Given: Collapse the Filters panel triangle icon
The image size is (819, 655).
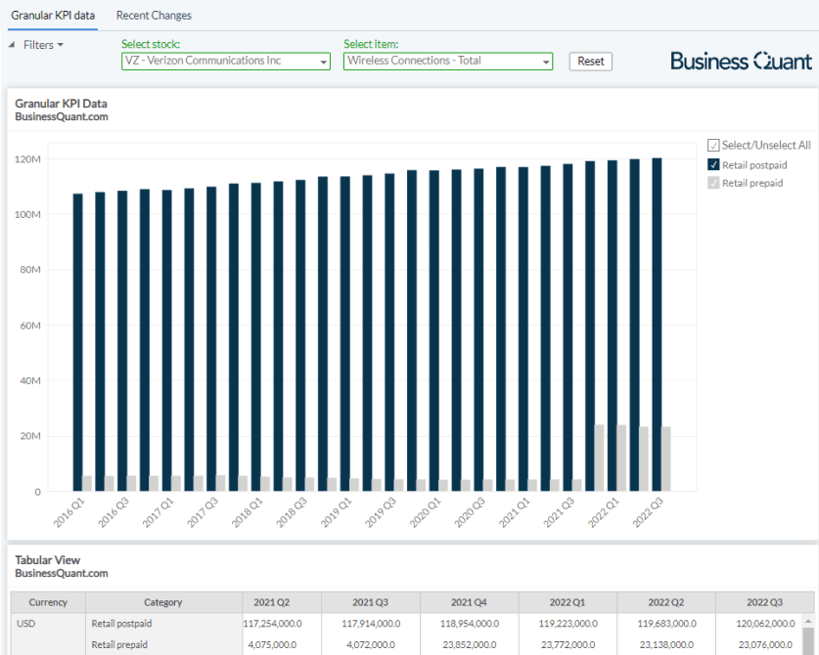Looking at the screenshot, I should point(12,45).
